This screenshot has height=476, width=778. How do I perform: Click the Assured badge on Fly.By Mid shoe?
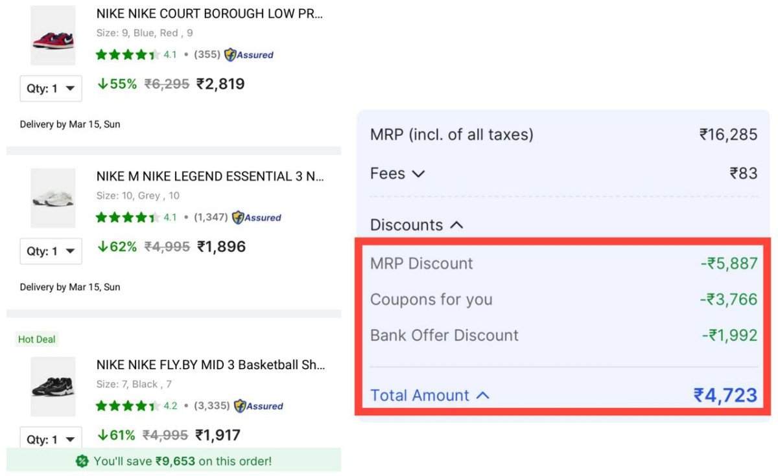pos(259,406)
